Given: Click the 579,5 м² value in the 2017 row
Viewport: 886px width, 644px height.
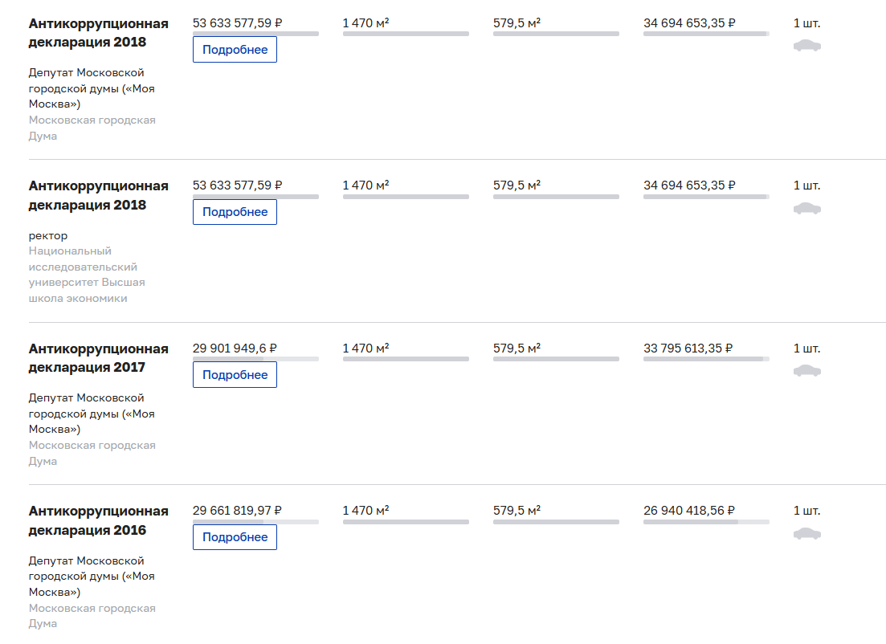Looking at the screenshot, I should click(516, 348).
